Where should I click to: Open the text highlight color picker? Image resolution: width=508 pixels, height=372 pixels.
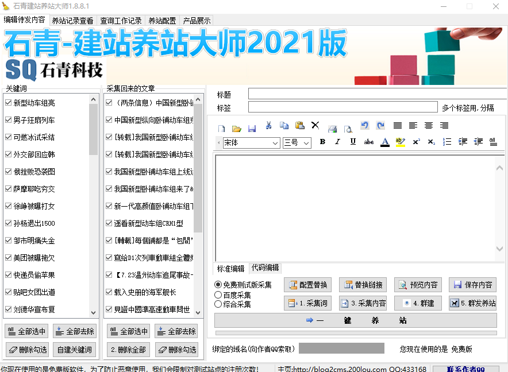[x=401, y=142]
